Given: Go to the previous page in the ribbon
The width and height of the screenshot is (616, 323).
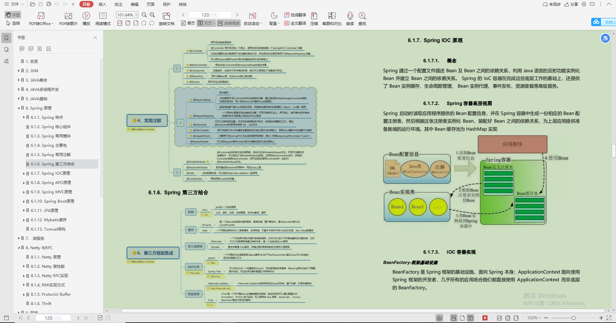Looking at the screenshot, I should [183, 15].
